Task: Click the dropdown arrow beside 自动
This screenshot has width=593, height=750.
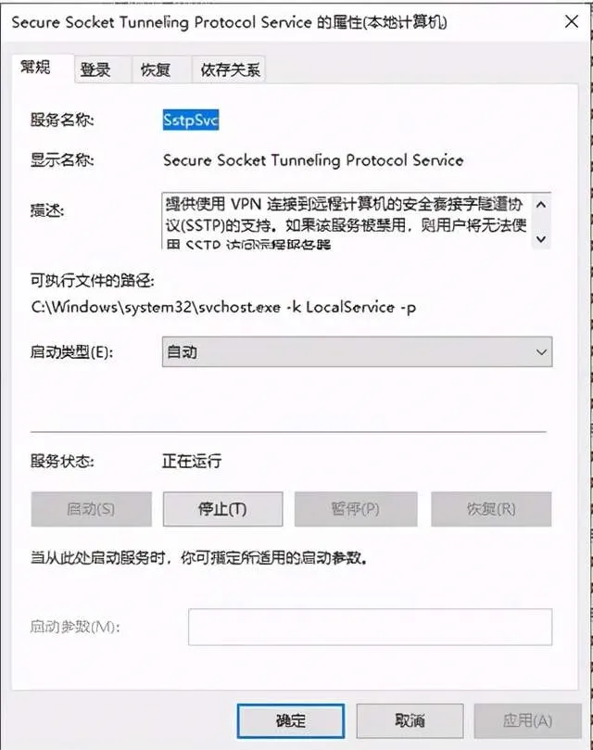Action: pyautogui.click(x=541, y=352)
